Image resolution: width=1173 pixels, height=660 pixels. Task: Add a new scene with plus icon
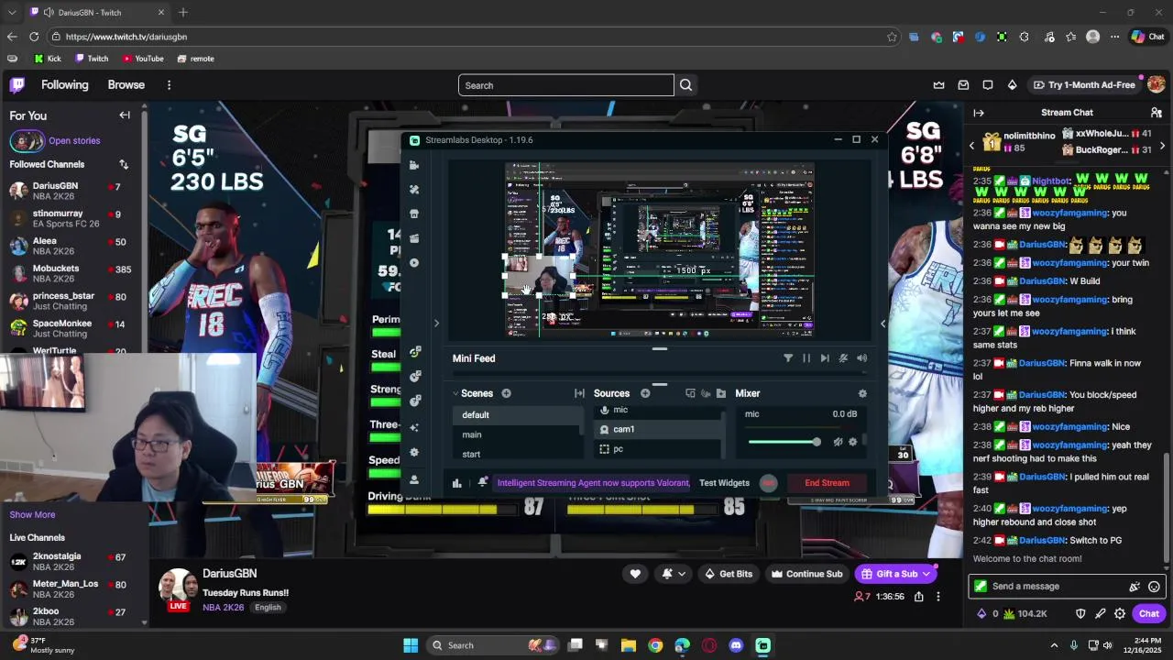click(x=506, y=393)
